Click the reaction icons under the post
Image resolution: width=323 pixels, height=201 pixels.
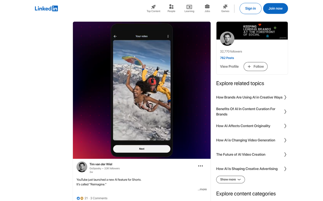click(x=80, y=198)
